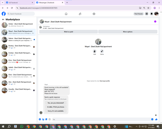This screenshot has height=129, width=162.
Task: Open the Valerie conversation
Action: (x=18, y=39)
